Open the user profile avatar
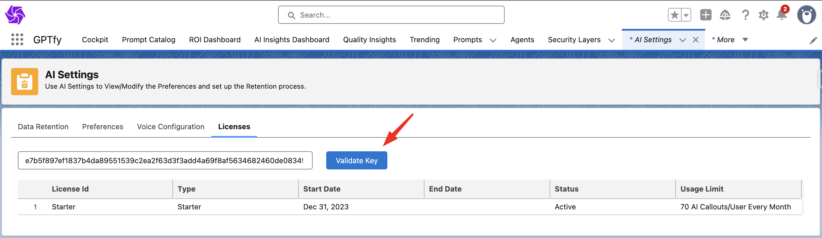This screenshot has width=822, height=238. coord(806,15)
